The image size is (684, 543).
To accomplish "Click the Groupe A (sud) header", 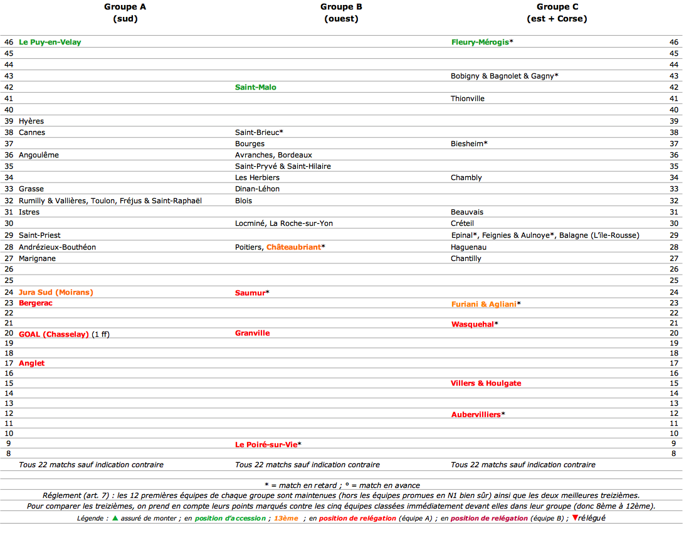I will pos(125,13).
